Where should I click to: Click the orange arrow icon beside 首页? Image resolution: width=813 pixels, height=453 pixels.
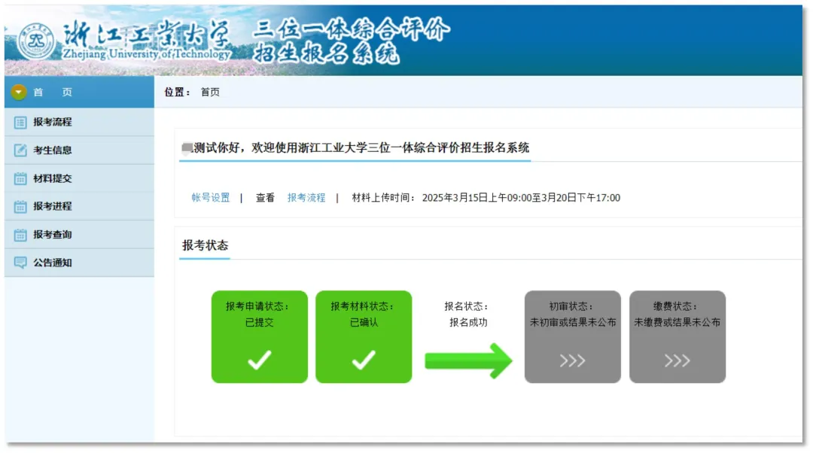pyautogui.click(x=19, y=93)
